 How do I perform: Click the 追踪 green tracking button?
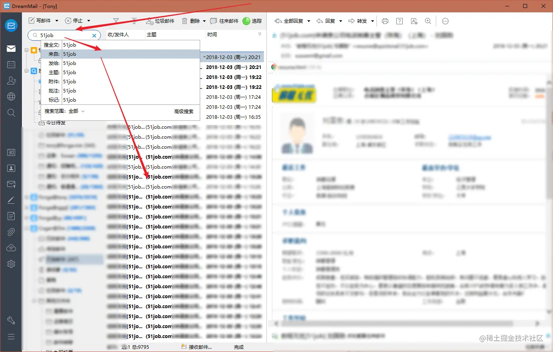coord(252,21)
